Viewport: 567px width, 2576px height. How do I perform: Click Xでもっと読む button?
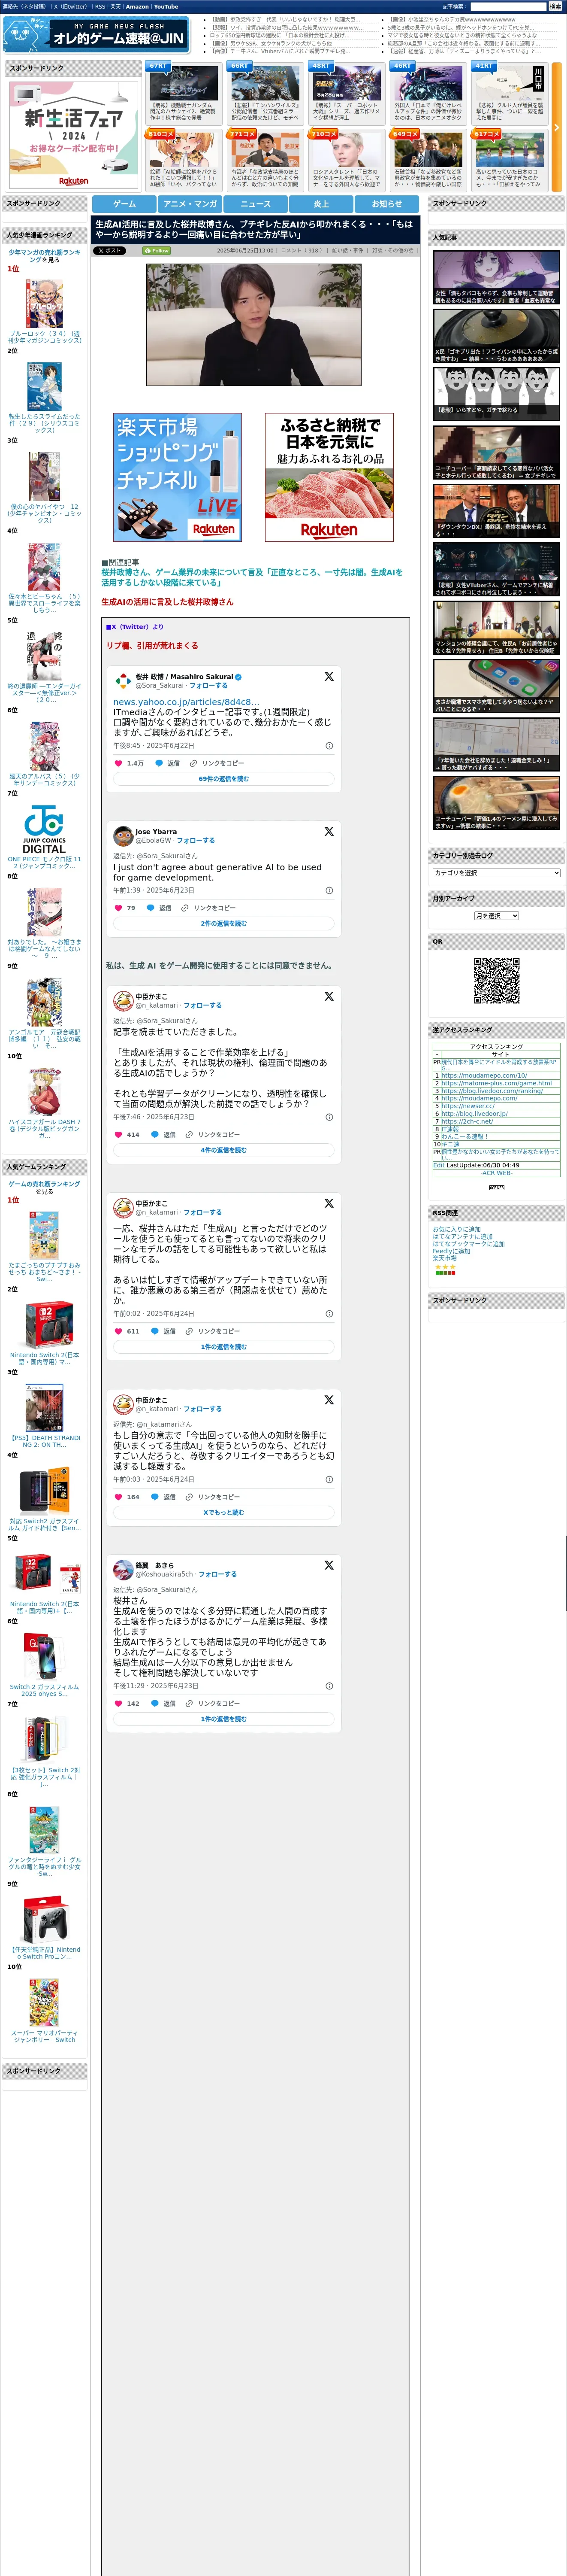point(223,1513)
